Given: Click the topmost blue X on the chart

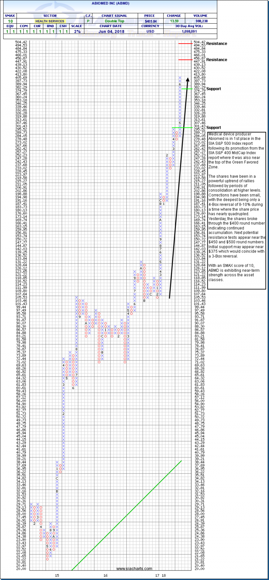Looking at the screenshot, I should click(x=180, y=78).
